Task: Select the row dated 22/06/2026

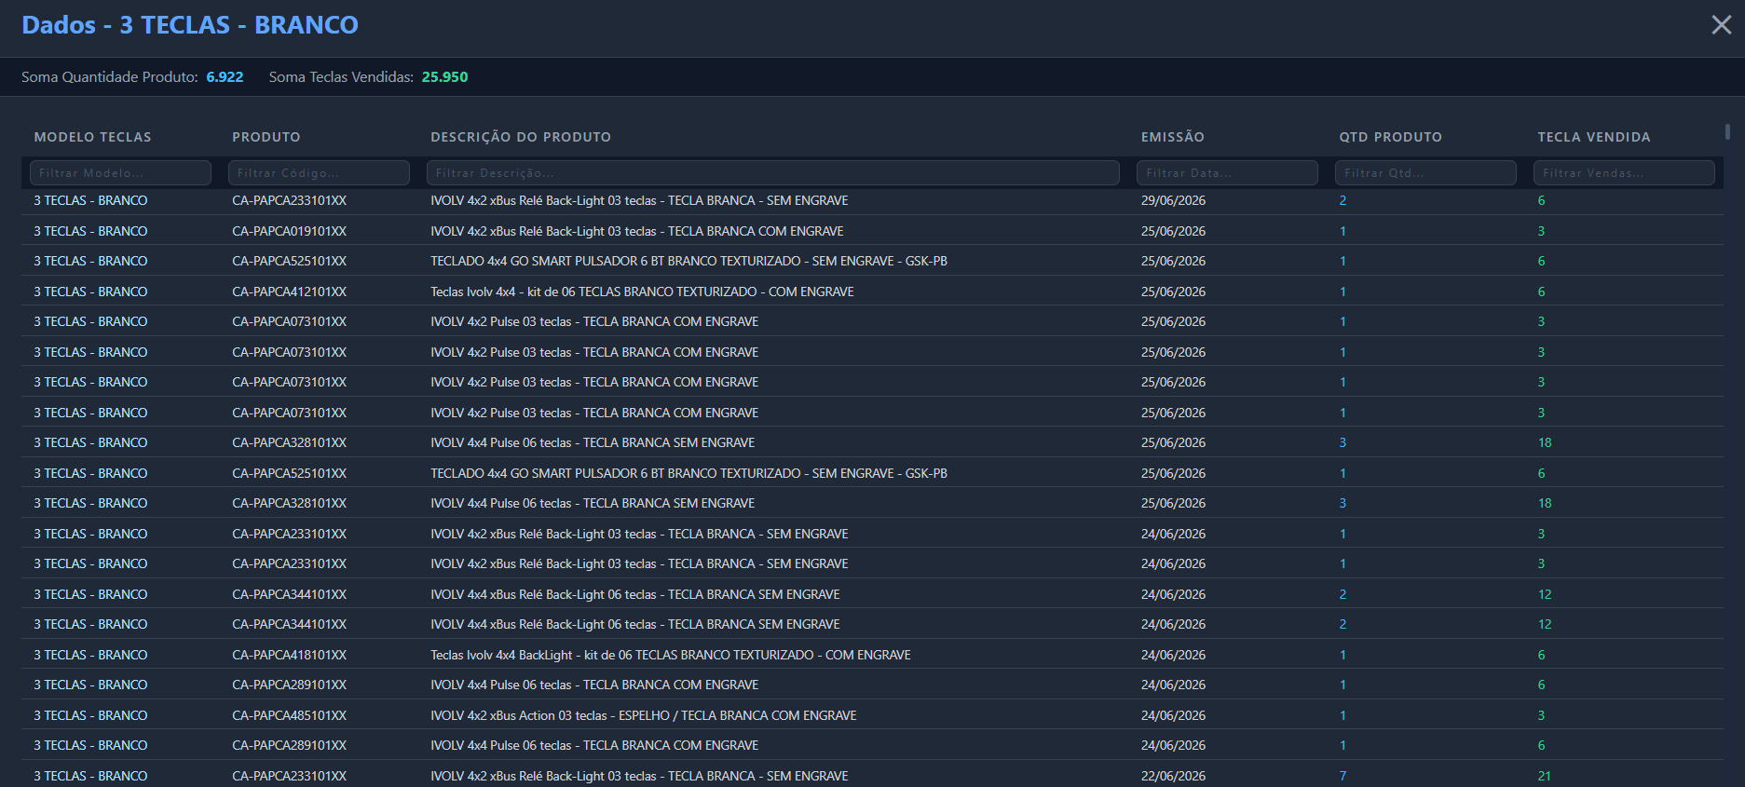Action: [872, 775]
